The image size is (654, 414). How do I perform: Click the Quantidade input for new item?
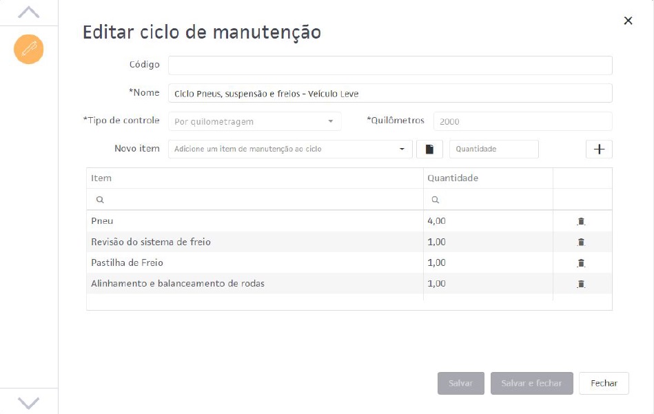(493, 149)
